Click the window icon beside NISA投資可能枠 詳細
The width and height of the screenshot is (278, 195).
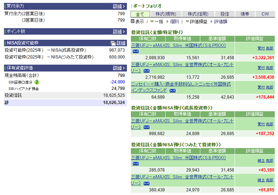point(113,43)
